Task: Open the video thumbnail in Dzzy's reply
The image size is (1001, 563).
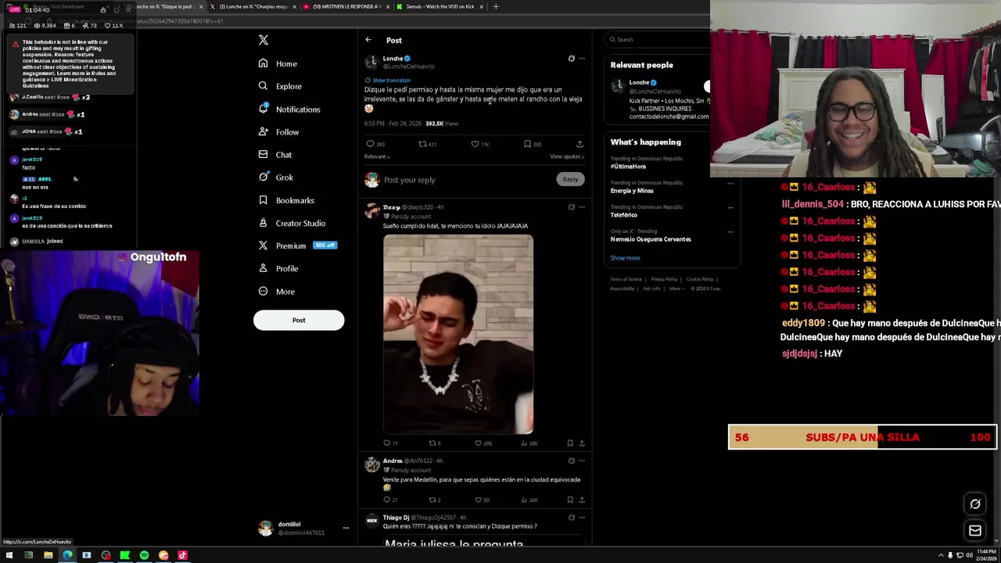Action: click(458, 334)
